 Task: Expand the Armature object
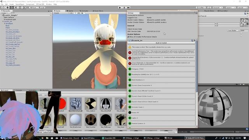[x=5, y=23]
